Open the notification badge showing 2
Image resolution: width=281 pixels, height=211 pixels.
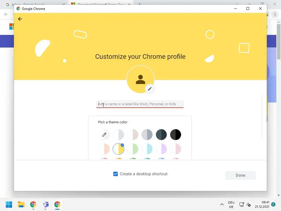point(273,204)
